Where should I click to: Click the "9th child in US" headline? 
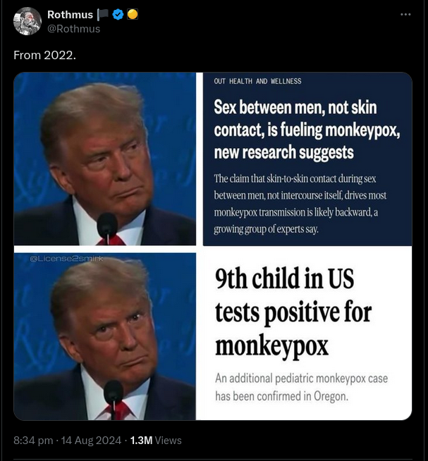point(293,312)
